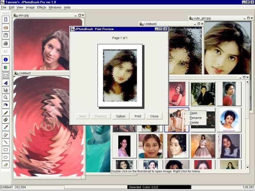Choose Delete from the context menu

[x=194, y=123]
